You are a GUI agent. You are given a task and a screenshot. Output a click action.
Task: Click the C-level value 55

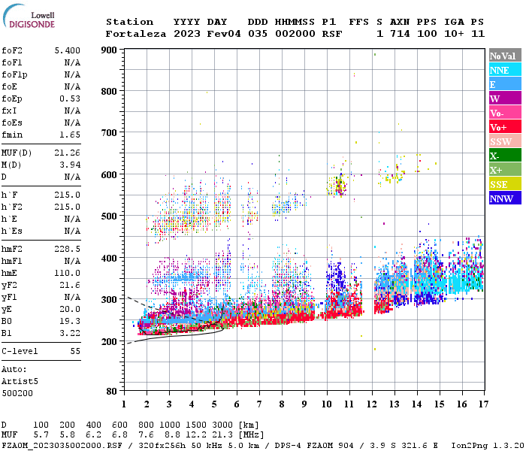[75, 351]
